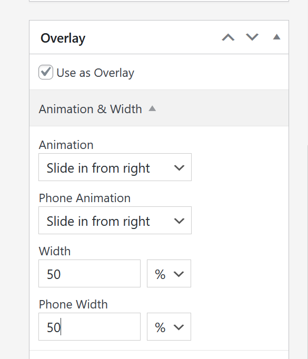Move the Overlay panel down
Screen dimensions: 308x359
point(252,37)
